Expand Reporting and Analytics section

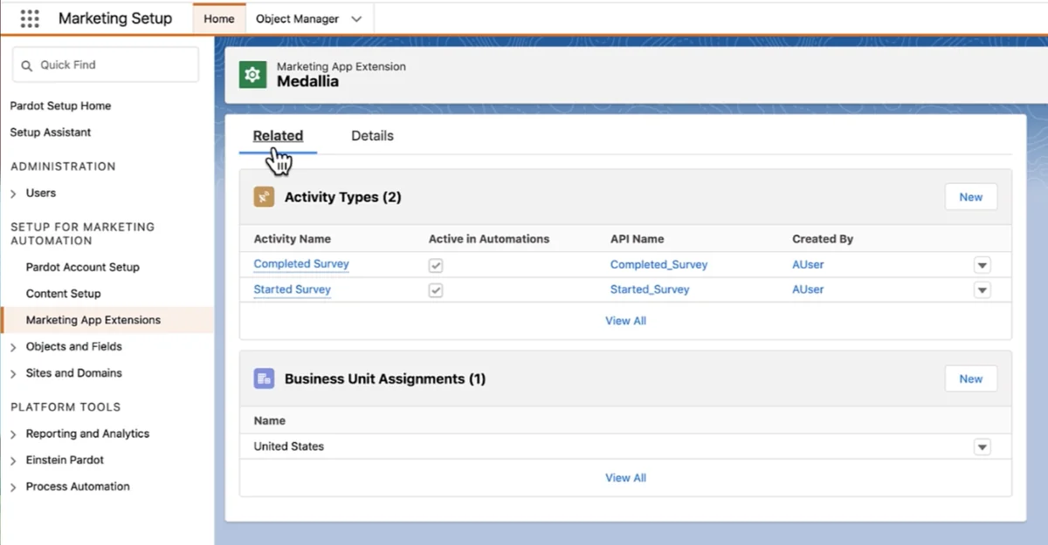pyautogui.click(x=13, y=434)
